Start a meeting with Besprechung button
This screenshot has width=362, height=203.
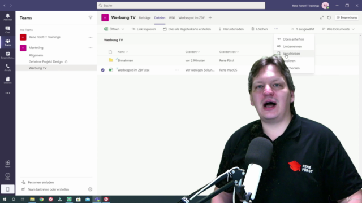point(347,17)
